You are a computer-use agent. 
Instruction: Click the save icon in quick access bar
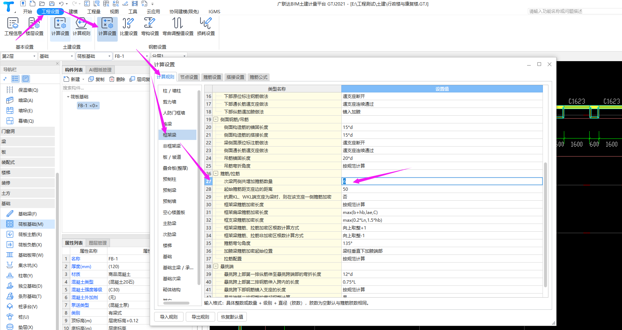52,4
